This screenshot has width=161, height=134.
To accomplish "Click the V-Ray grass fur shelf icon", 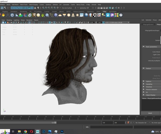I will 43,15.
